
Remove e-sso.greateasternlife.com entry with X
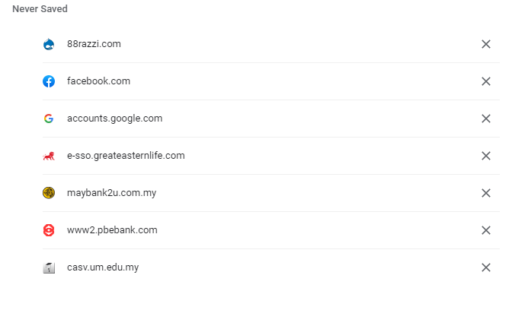[x=486, y=156]
